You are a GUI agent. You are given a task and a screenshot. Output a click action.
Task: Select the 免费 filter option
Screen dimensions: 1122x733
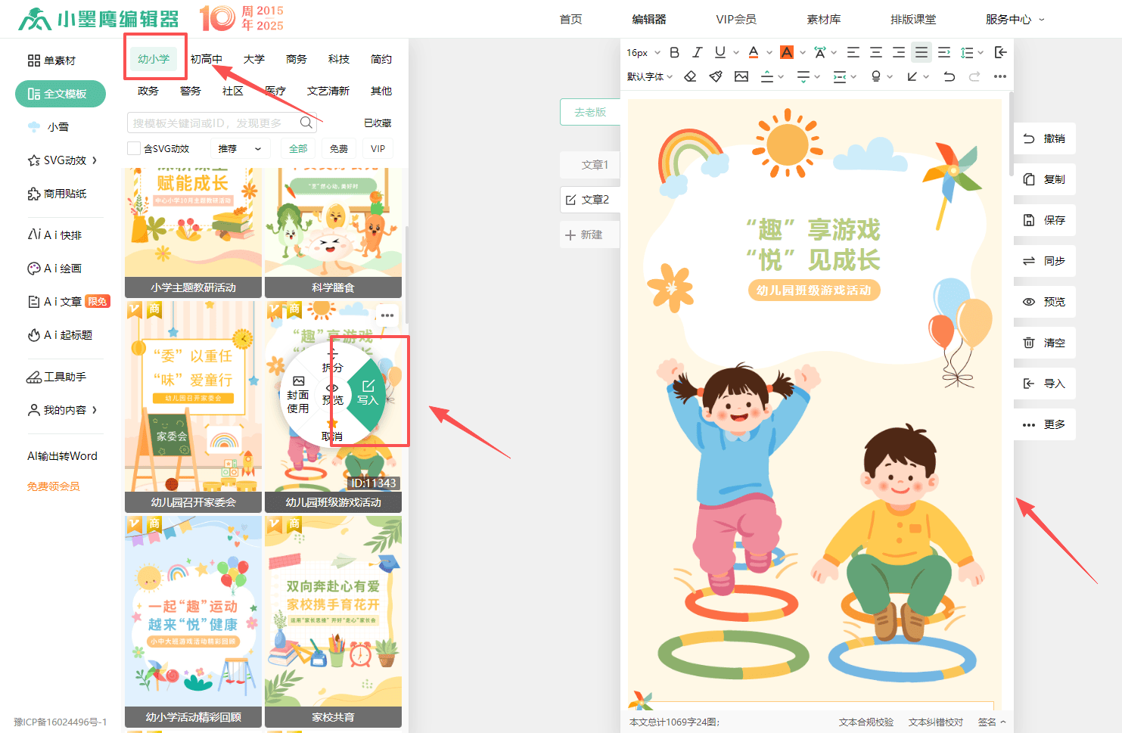point(339,149)
